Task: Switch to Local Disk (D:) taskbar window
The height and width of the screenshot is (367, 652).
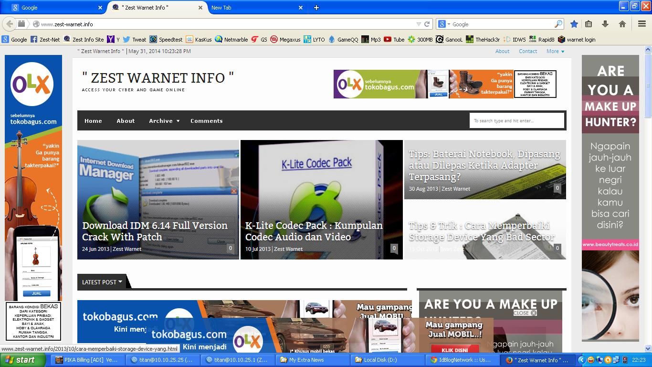Action: [388, 360]
